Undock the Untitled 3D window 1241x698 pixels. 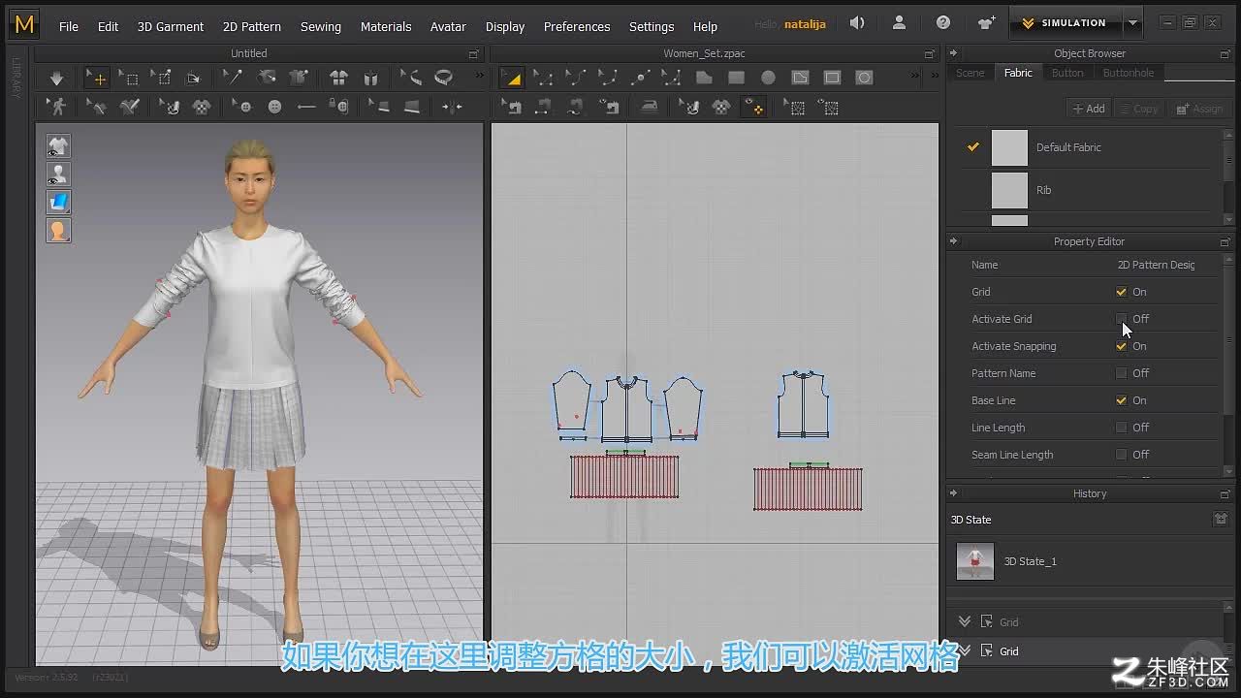[x=474, y=54]
